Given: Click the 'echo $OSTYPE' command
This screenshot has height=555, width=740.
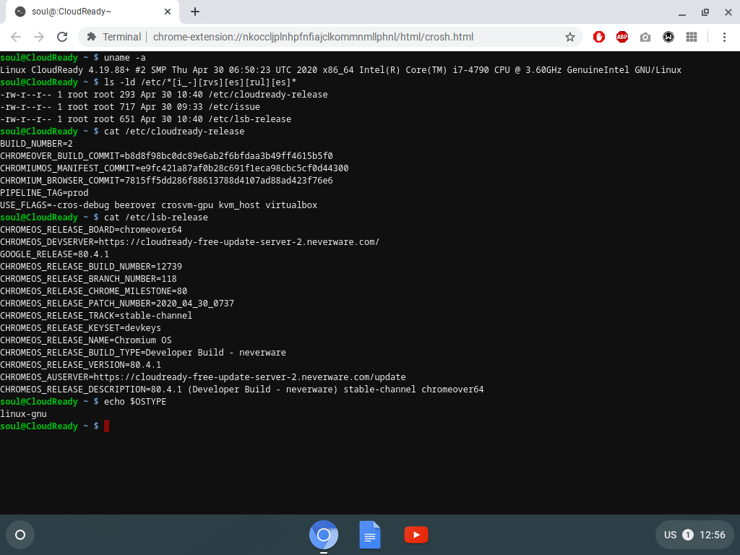Looking at the screenshot, I should (135, 402).
